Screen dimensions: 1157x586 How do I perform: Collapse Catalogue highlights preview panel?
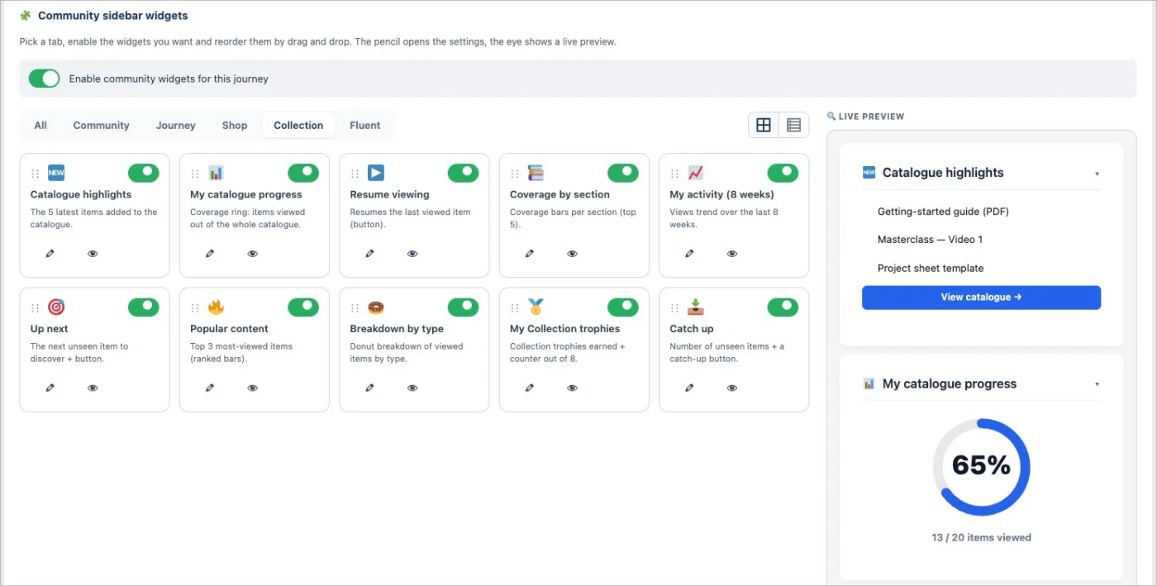point(1097,174)
